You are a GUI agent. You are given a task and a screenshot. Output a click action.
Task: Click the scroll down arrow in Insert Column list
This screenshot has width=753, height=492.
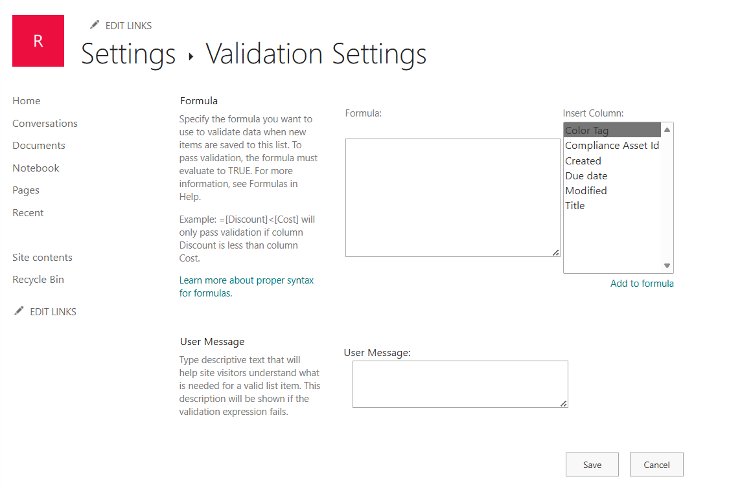667,265
